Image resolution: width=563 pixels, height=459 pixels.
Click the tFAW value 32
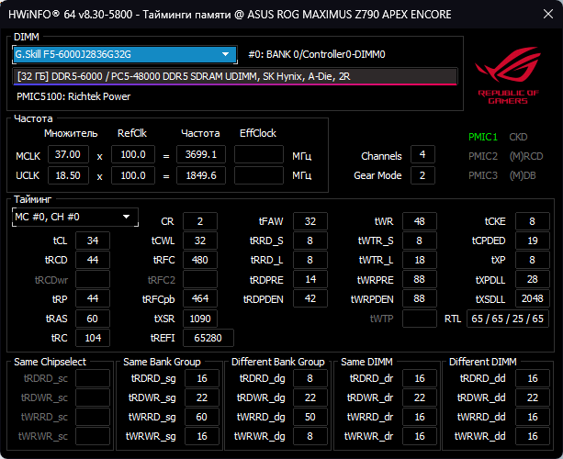click(x=310, y=221)
